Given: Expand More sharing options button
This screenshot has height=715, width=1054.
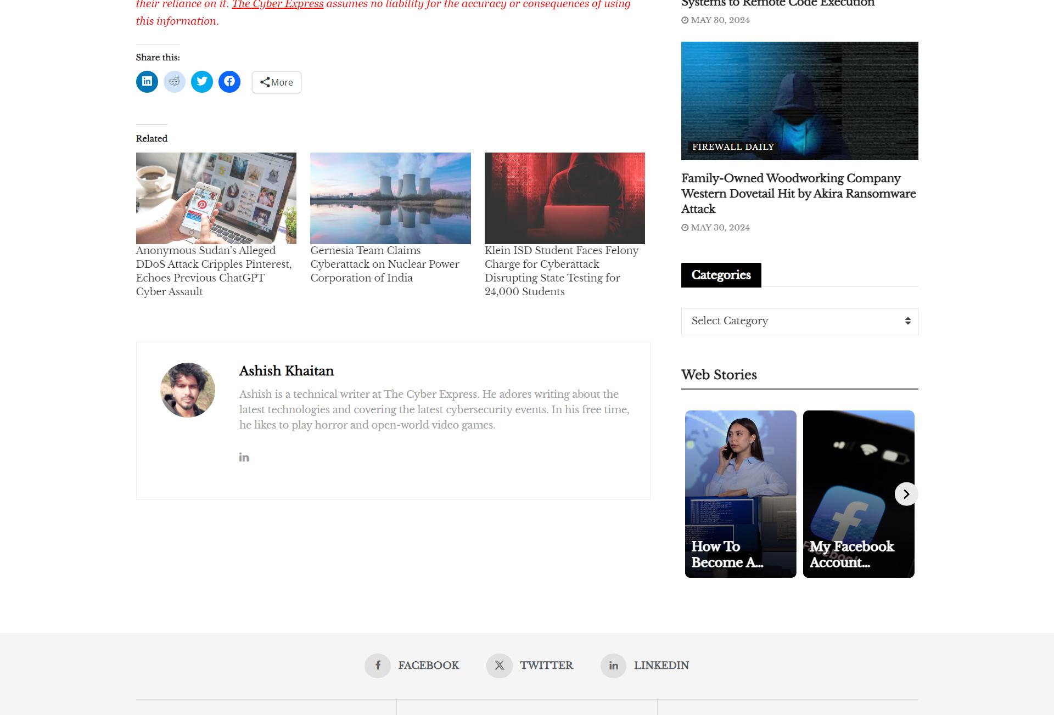Looking at the screenshot, I should [x=277, y=82].
